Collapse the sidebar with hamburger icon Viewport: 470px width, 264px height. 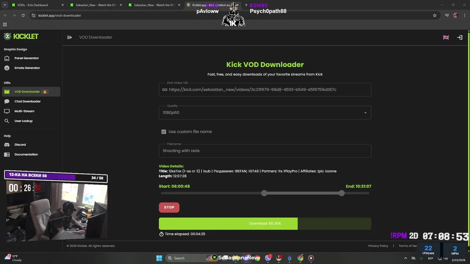(x=69, y=37)
